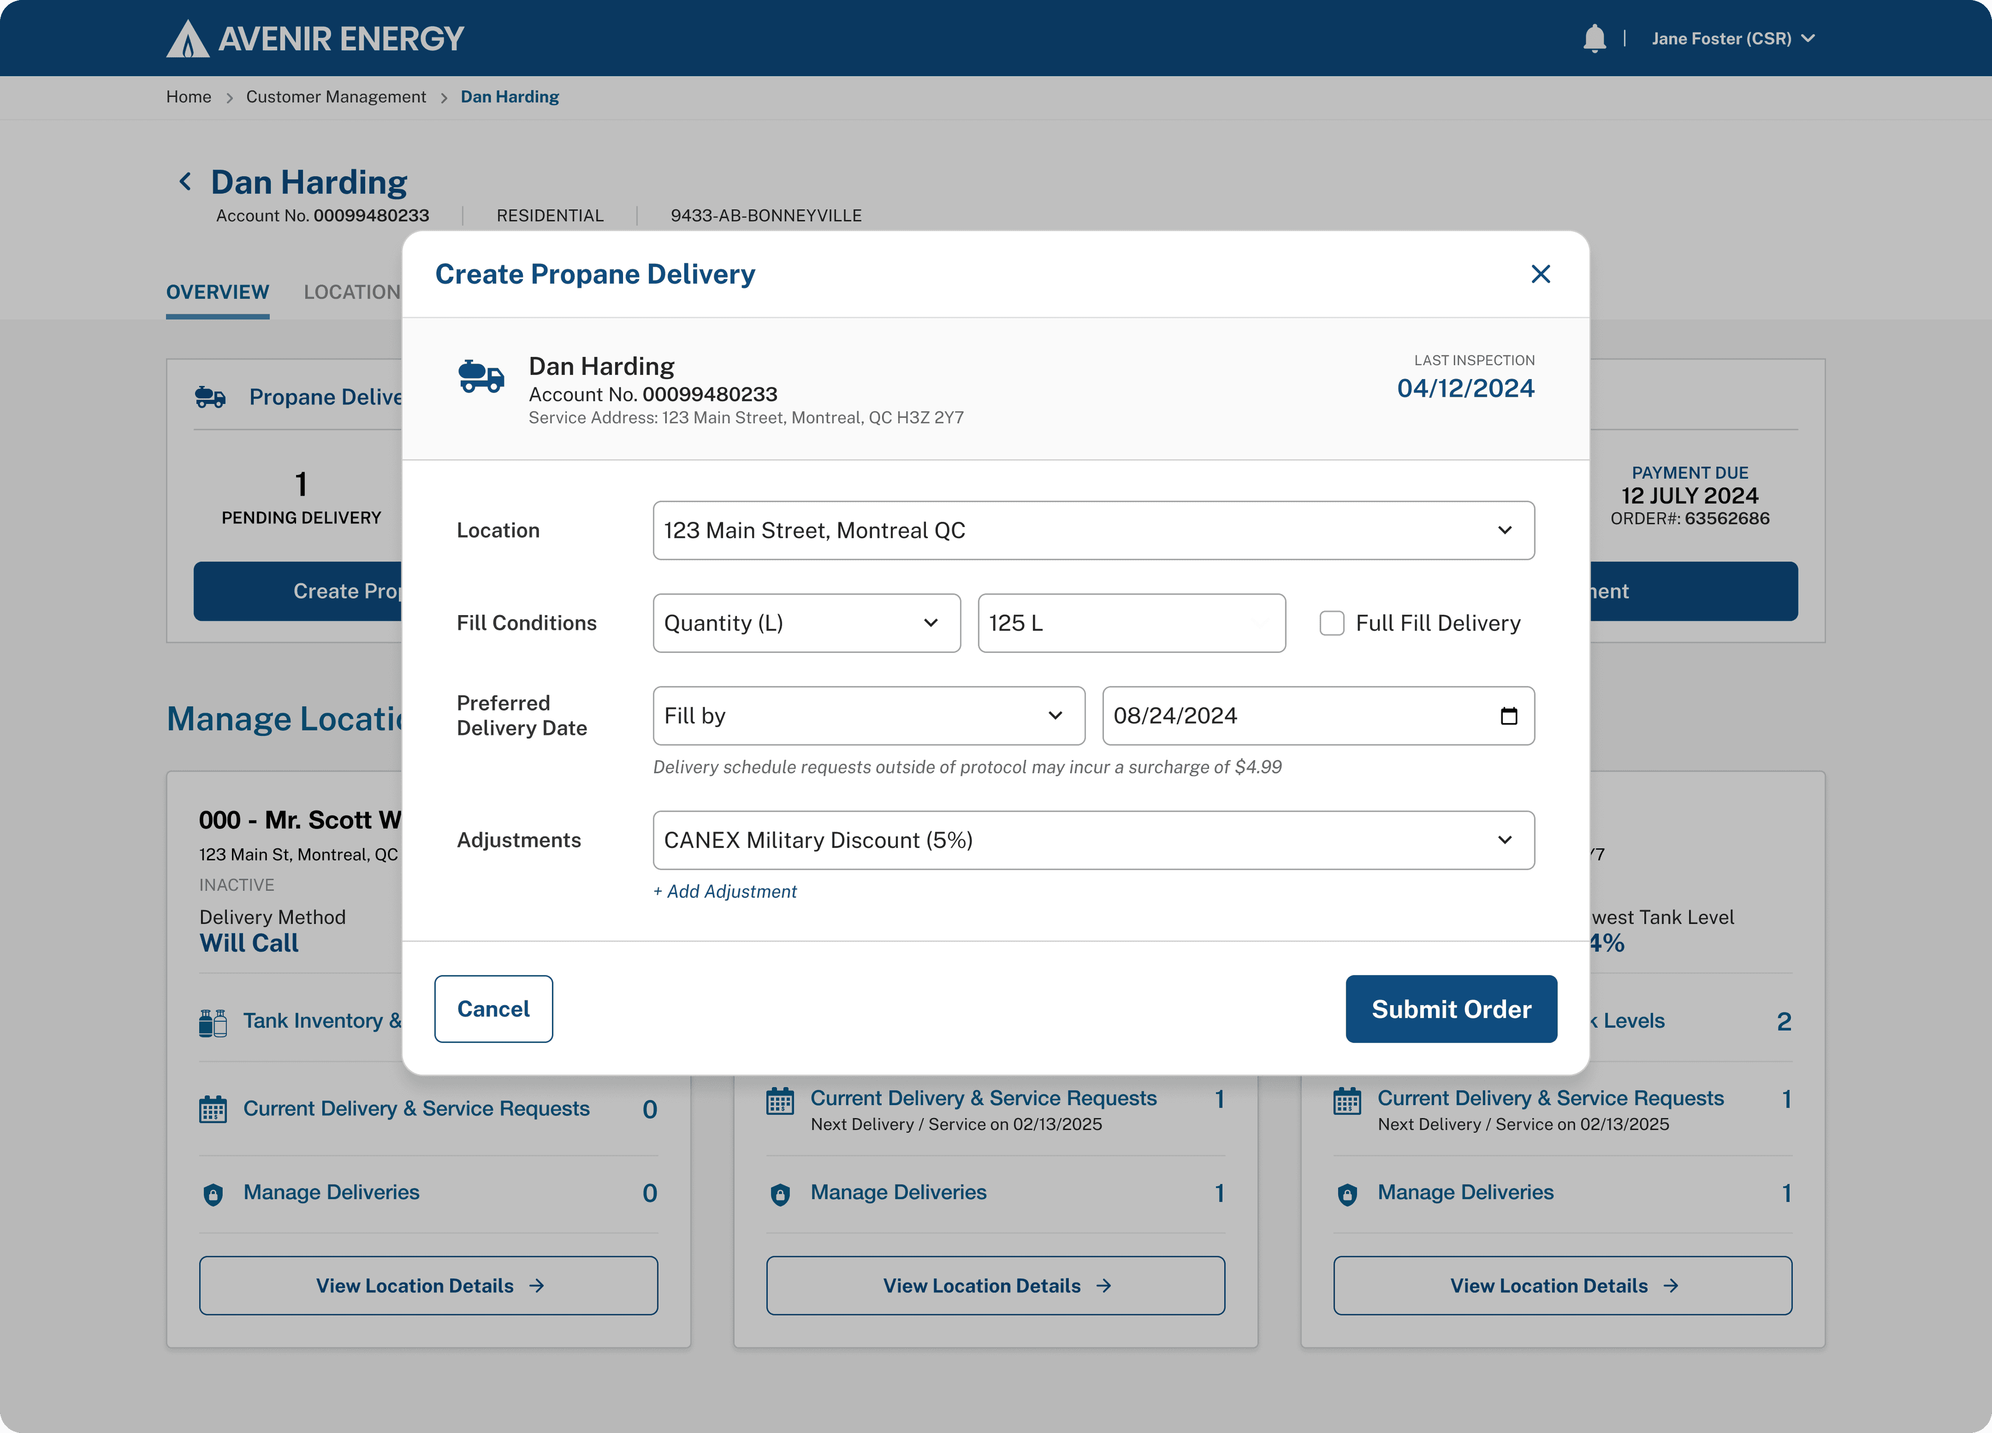Click the 125 L quantity field
Image resolution: width=1992 pixels, height=1433 pixels.
click(1131, 623)
